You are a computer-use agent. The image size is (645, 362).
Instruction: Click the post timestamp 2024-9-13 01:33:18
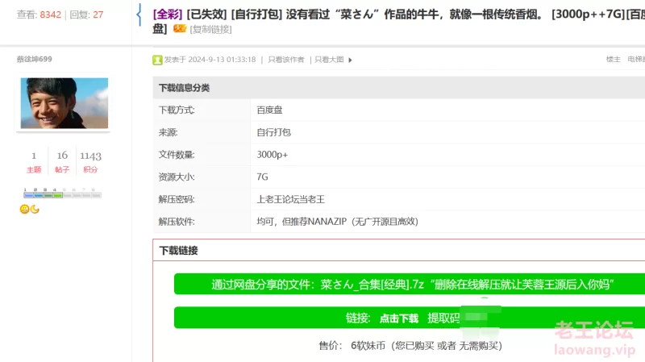(223, 60)
